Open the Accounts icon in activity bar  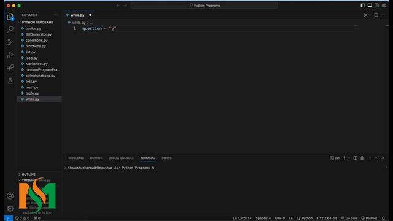[10, 196]
